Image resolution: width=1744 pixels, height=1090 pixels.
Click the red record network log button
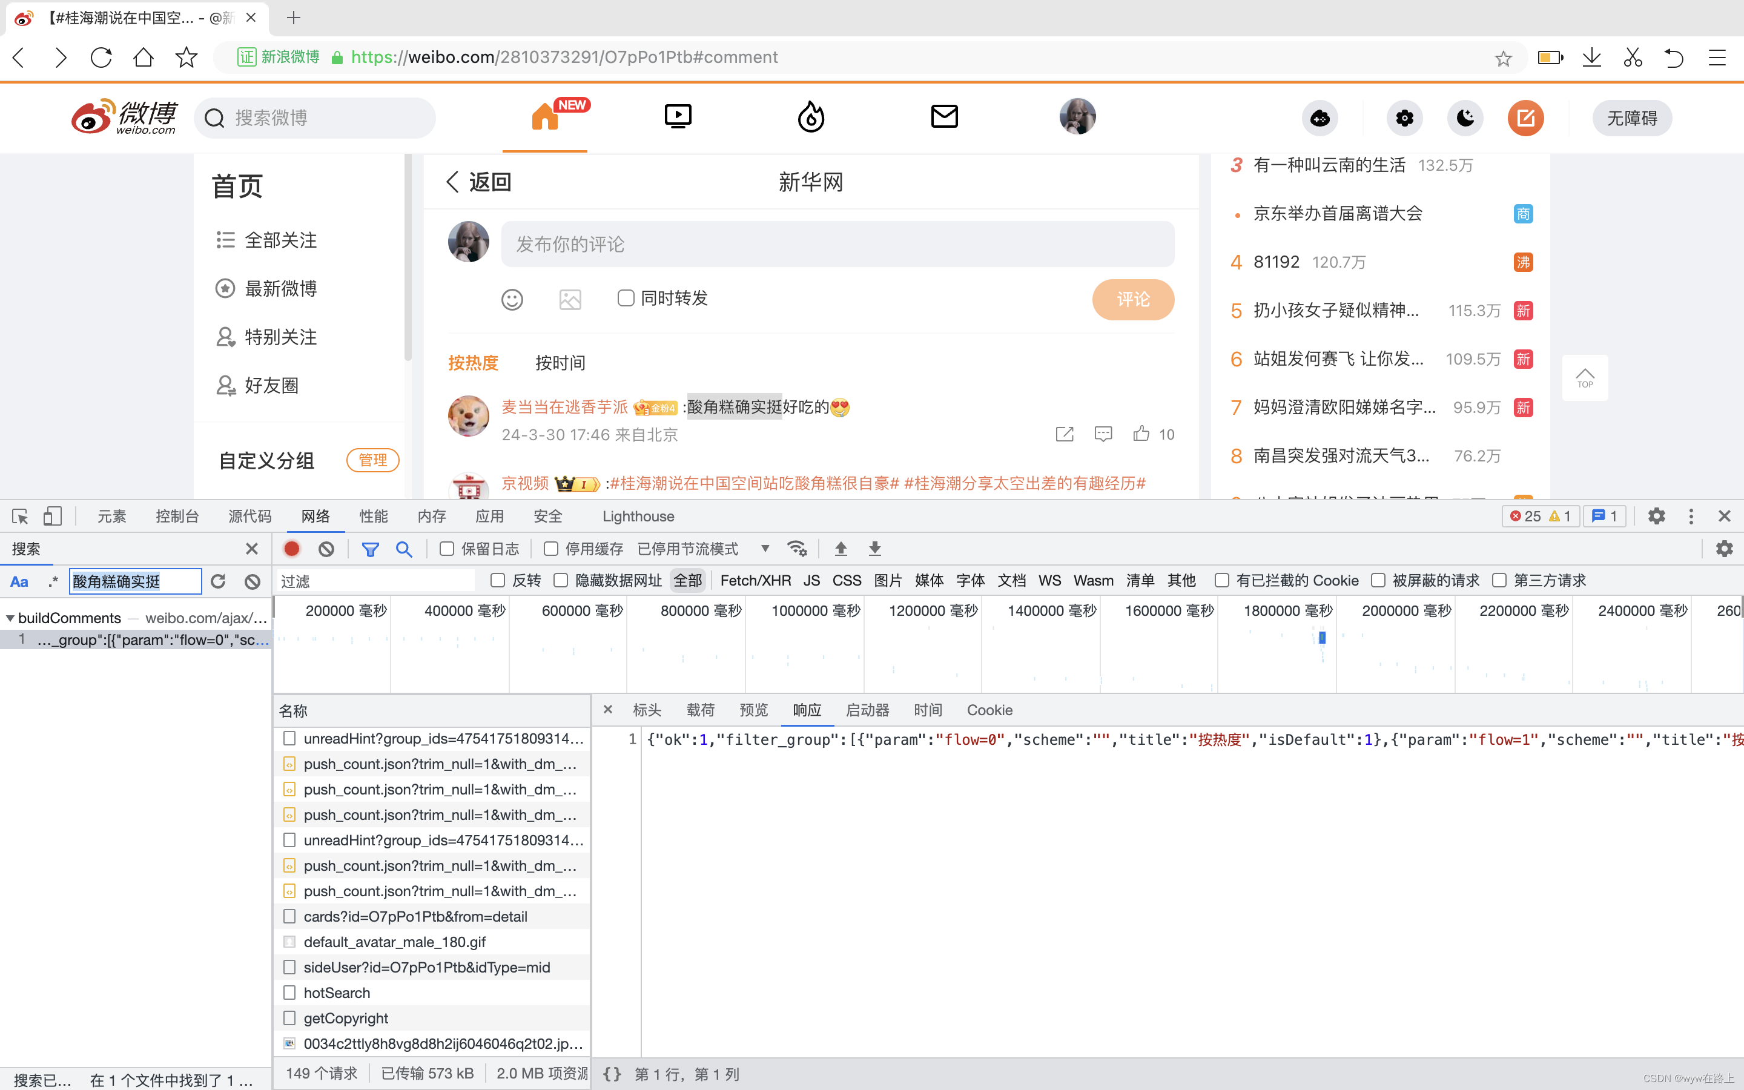point(292,549)
